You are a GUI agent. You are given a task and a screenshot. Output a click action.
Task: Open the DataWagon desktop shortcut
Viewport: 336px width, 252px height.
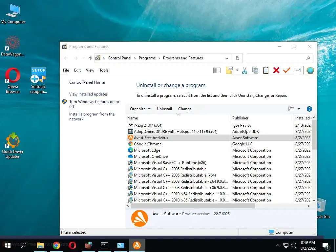[x=13, y=46]
